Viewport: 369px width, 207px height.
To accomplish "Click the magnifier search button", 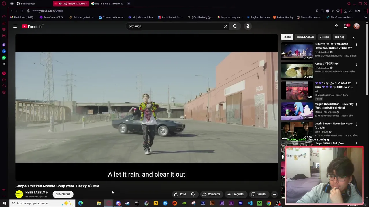I will point(235,26).
